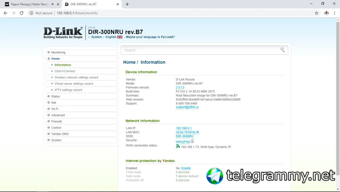Close the DIR-300NRU rev.B7 browser tab
Image resolution: width=340 pixels, height=192 pixels.
[x=118, y=4]
